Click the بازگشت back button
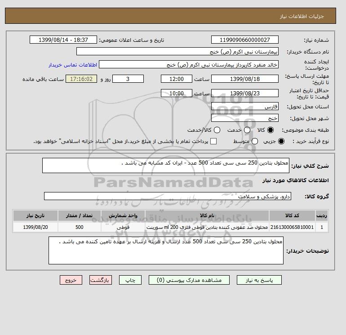Screen dimensions: 346x335 point(101,280)
